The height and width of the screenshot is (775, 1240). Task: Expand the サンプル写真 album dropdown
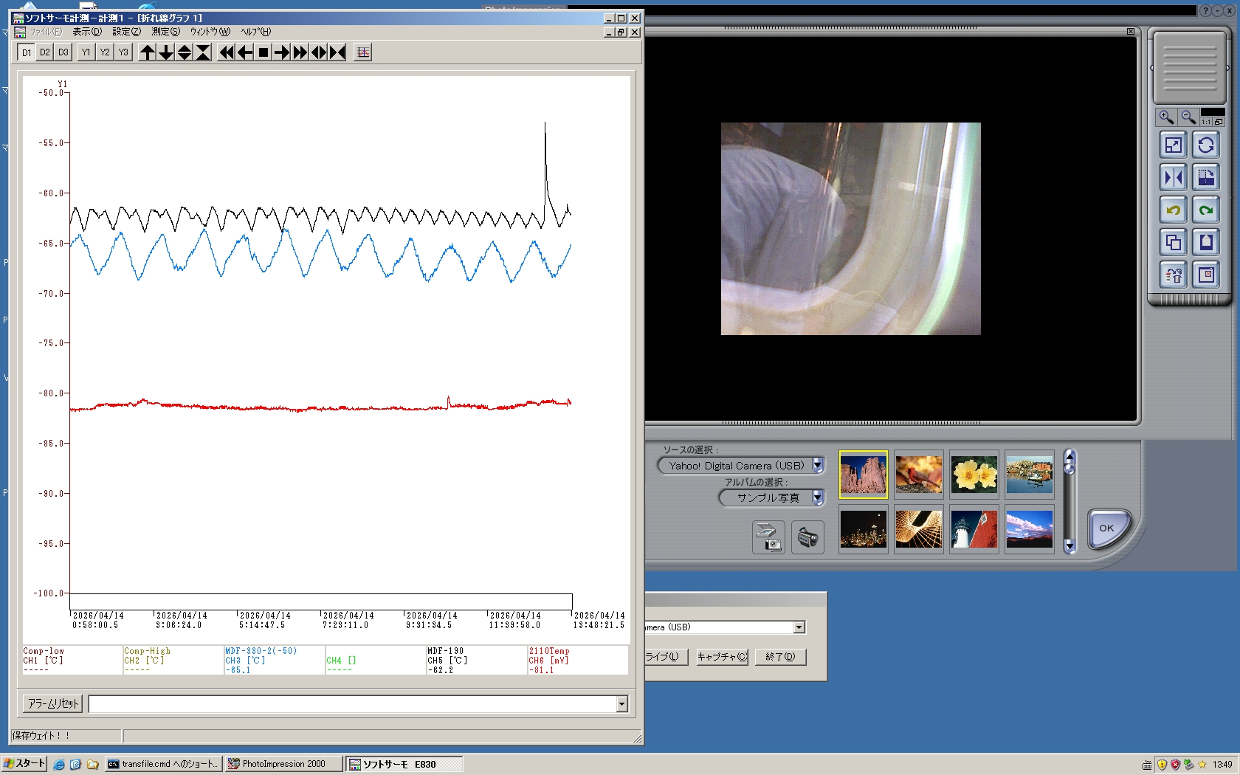coord(818,498)
